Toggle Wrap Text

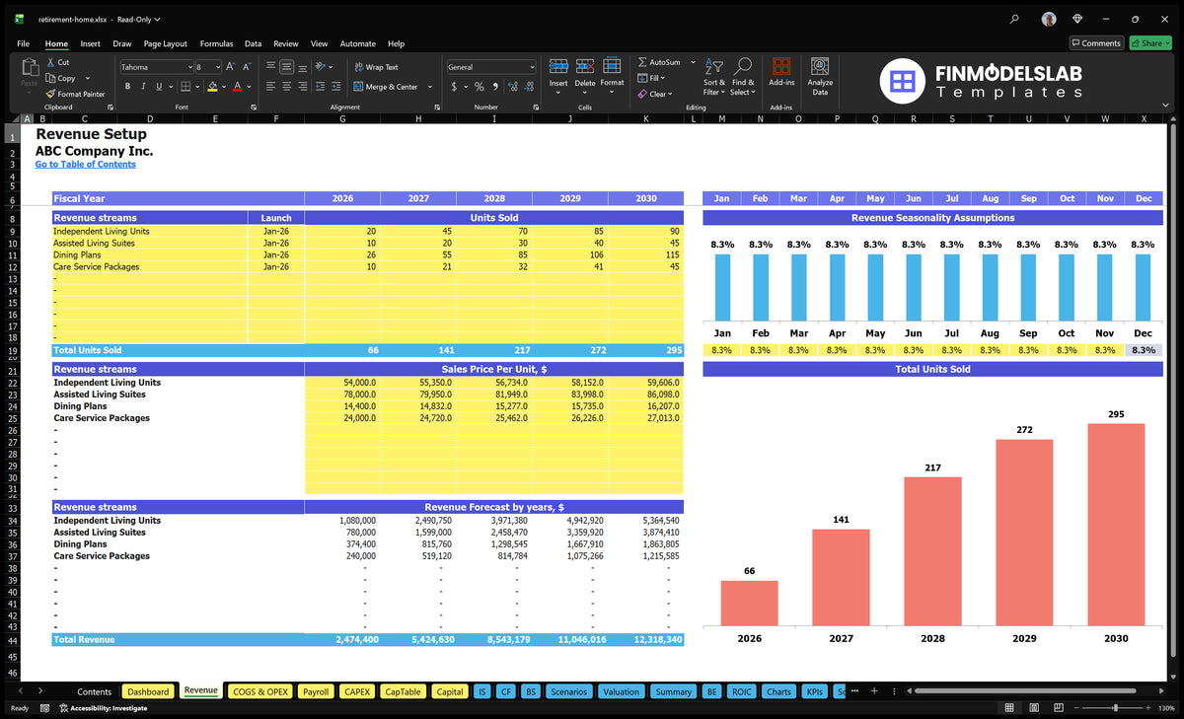tap(376, 67)
